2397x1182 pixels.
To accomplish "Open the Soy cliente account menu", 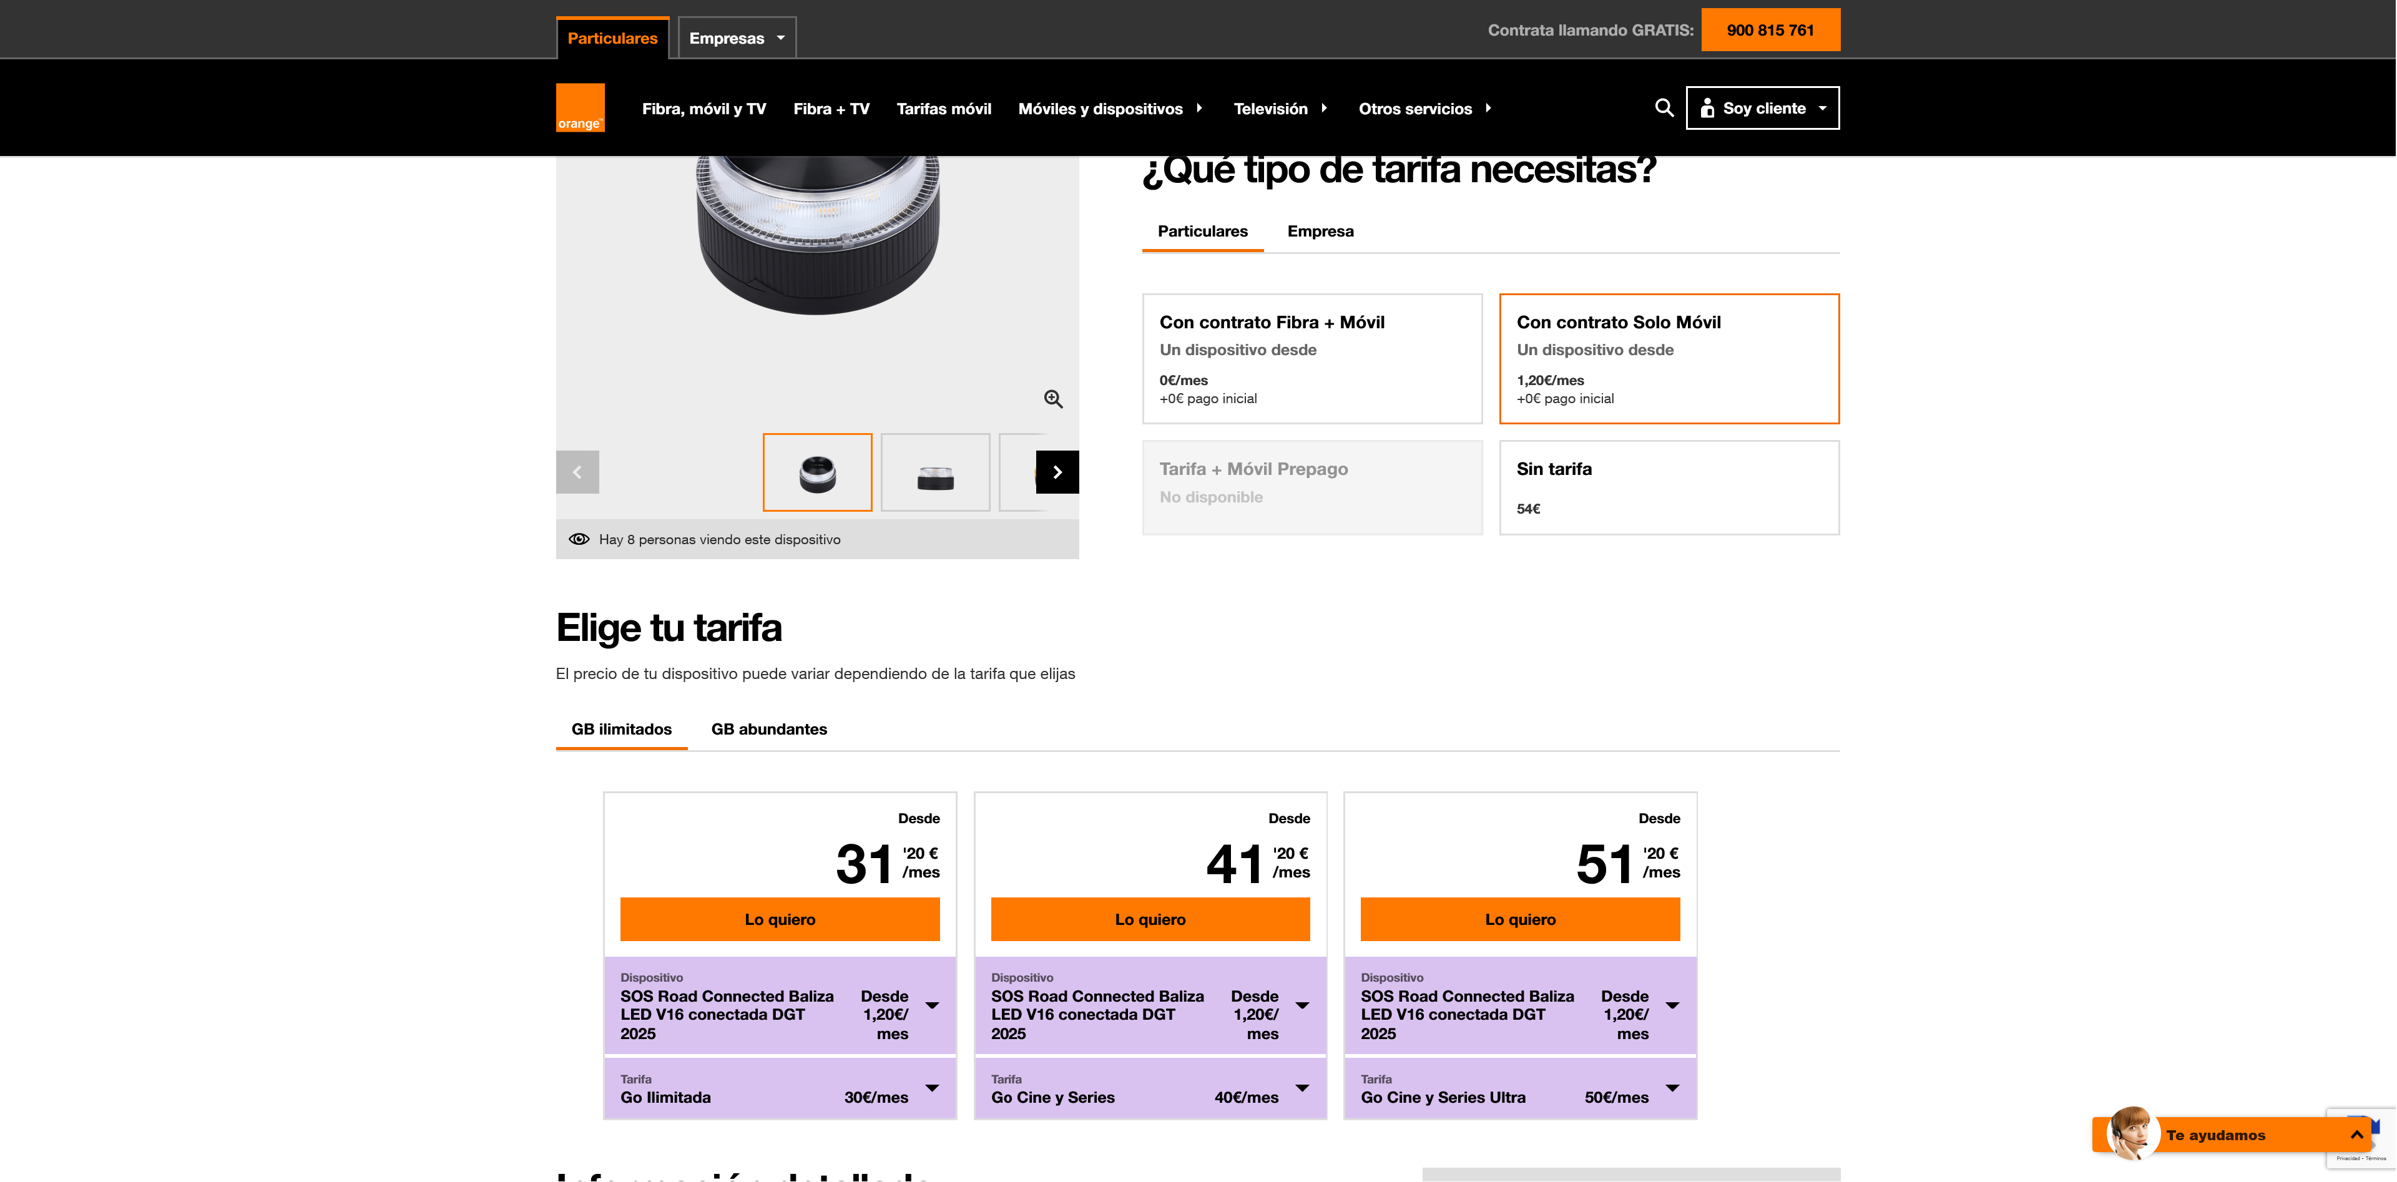I will tap(1762, 108).
